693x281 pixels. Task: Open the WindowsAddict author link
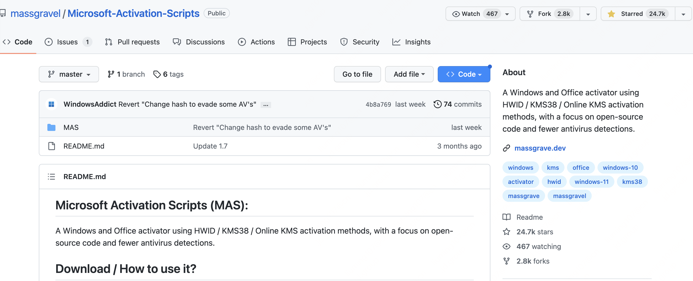tap(90, 104)
